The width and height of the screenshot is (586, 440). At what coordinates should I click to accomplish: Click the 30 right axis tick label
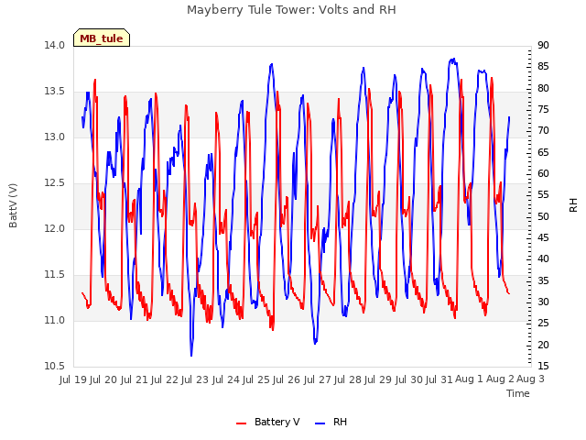(x=543, y=302)
